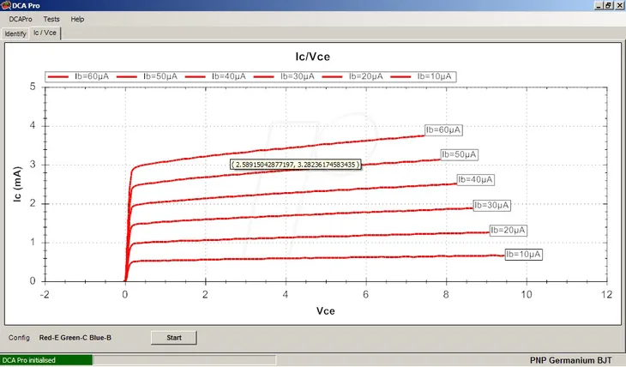Click the Ib=50µA curve end label
The width and height of the screenshot is (626, 367).
coord(459,154)
